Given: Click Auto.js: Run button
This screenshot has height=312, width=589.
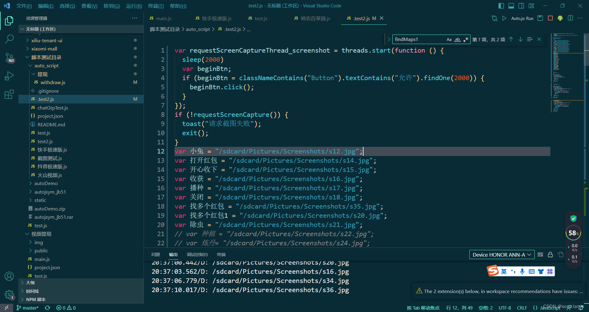Looking at the screenshot, I should pos(522,18).
